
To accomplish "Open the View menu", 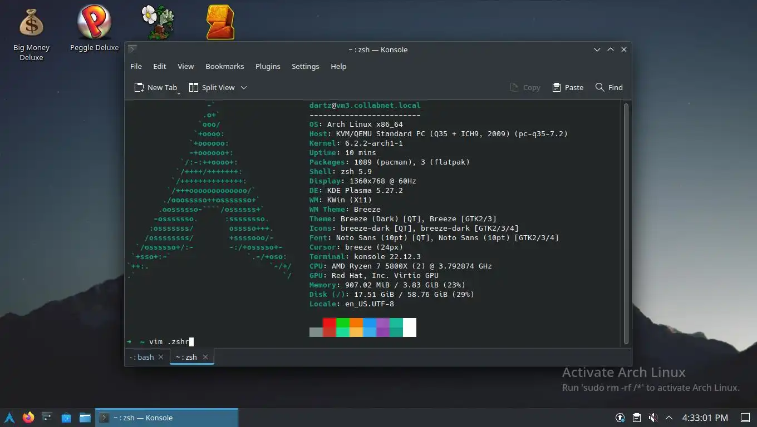I will (185, 66).
